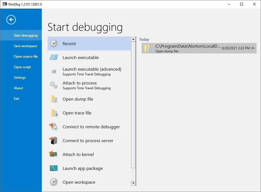This screenshot has height=192, width=261.
Task: Choose Open source file from the sidebar
Action: pyautogui.click(x=26, y=56)
